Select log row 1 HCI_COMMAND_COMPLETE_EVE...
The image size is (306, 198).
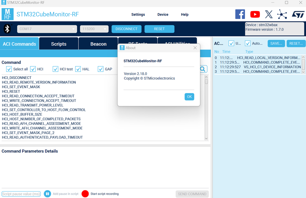tap(258, 62)
